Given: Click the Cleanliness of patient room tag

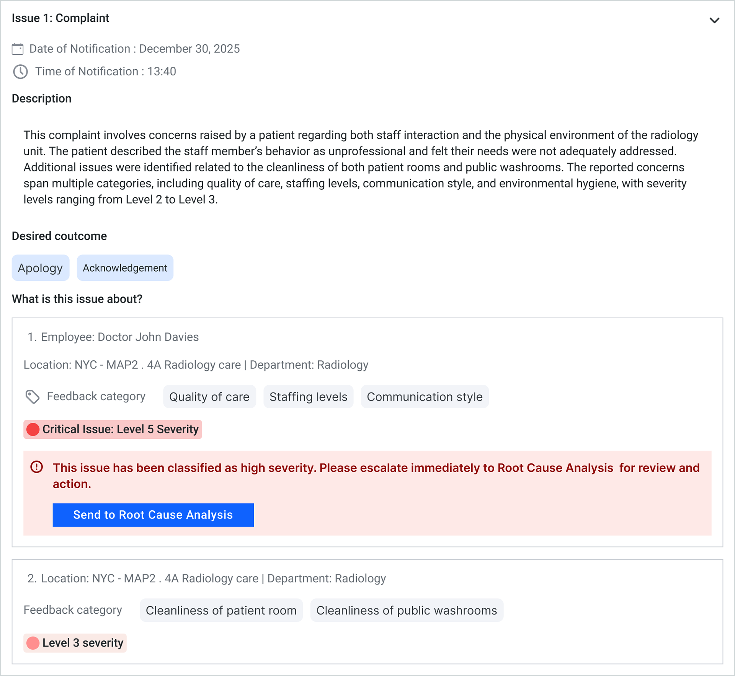Looking at the screenshot, I should (x=221, y=610).
